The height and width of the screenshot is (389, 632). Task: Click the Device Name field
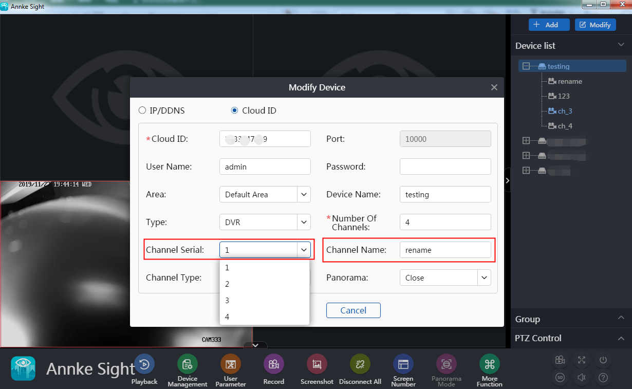pyautogui.click(x=445, y=194)
